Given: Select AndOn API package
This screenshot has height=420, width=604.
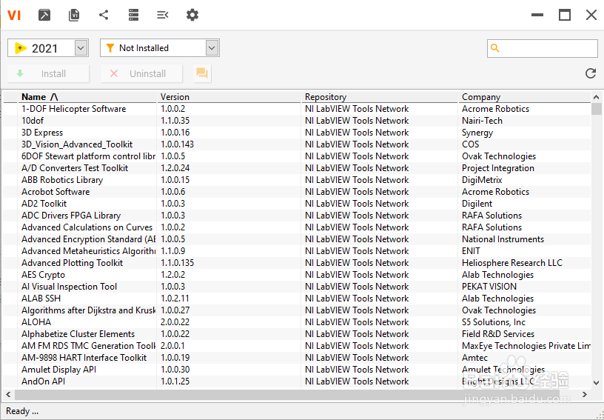Looking at the screenshot, I should pyautogui.click(x=297, y=381).
